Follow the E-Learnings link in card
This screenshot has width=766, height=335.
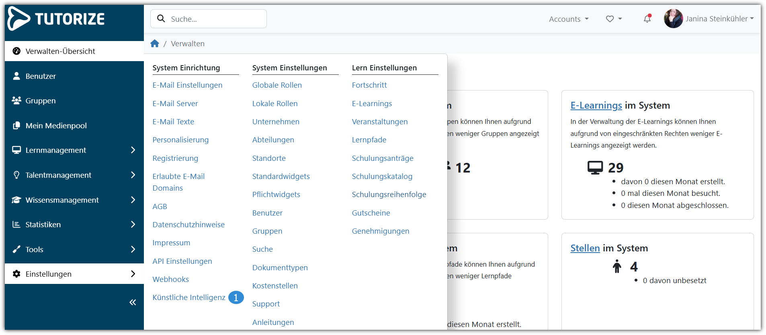pos(596,105)
